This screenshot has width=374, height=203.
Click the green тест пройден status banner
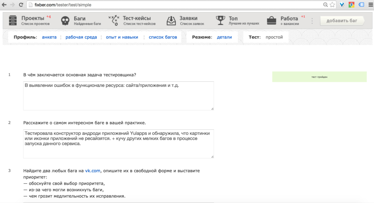(319, 77)
